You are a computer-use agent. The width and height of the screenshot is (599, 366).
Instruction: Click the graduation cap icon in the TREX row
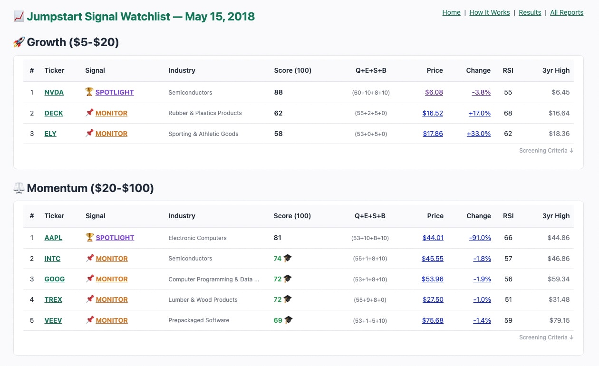pos(288,299)
